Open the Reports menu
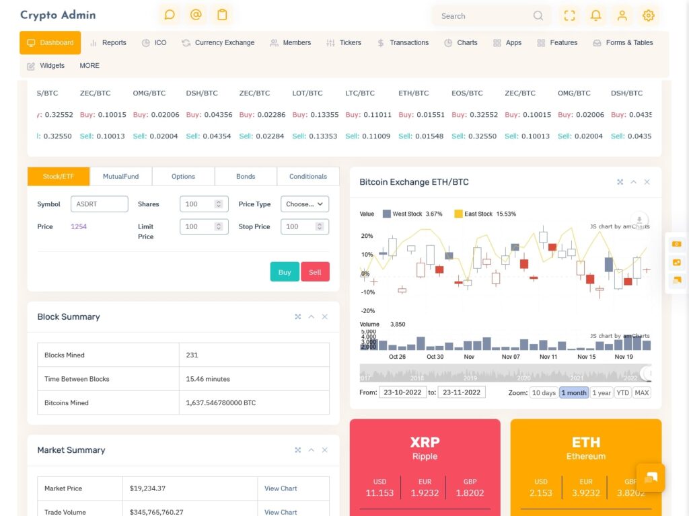689x516 pixels. coord(108,42)
